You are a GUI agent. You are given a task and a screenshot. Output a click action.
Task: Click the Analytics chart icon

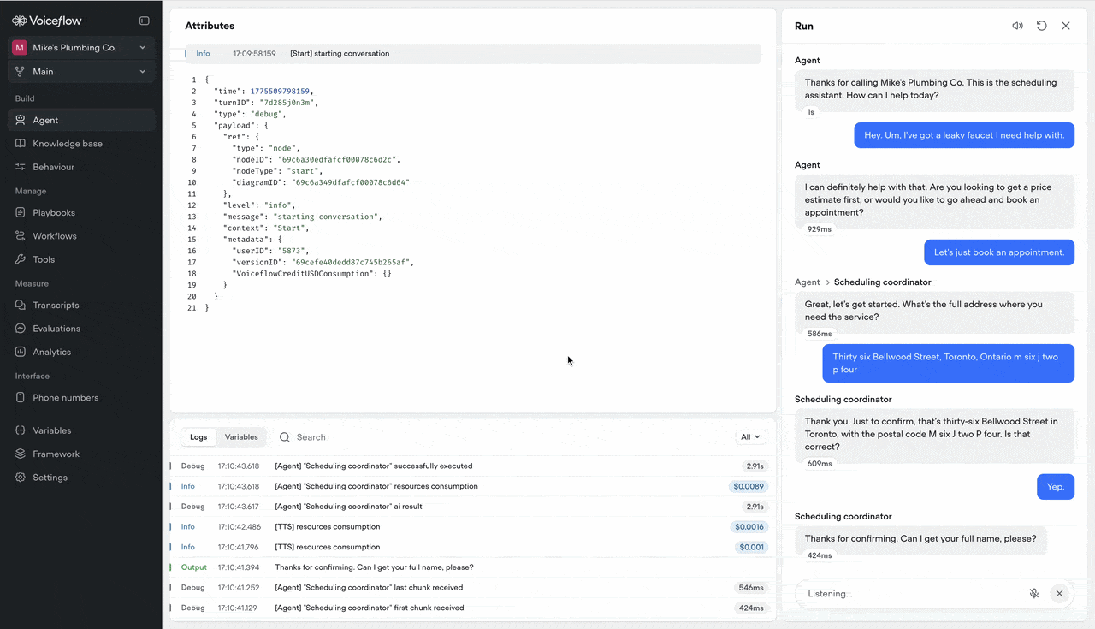coord(21,352)
